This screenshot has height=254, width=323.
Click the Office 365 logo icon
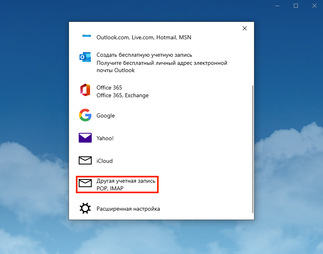coord(85,90)
